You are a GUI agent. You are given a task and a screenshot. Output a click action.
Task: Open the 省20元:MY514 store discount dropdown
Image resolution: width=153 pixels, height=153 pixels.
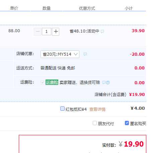pyautogui.click(x=60, y=54)
